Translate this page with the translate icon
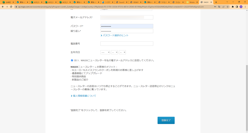 pyautogui.click(x=219, y=7)
